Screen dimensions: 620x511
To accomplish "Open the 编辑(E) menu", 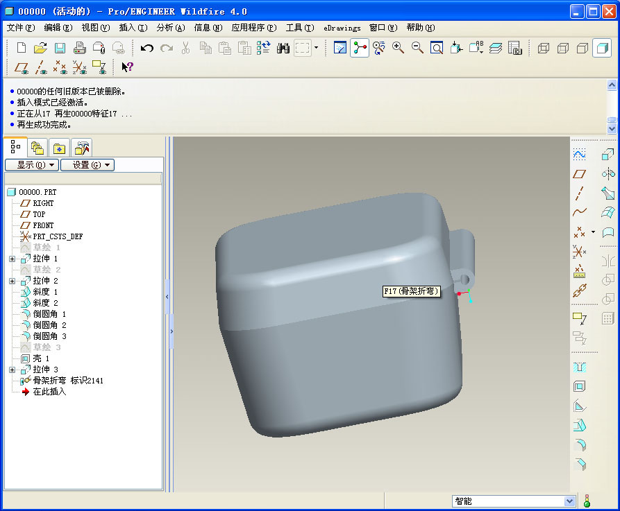I will tap(58, 28).
